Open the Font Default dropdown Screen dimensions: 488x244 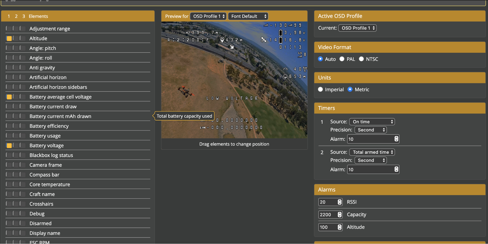(x=248, y=16)
